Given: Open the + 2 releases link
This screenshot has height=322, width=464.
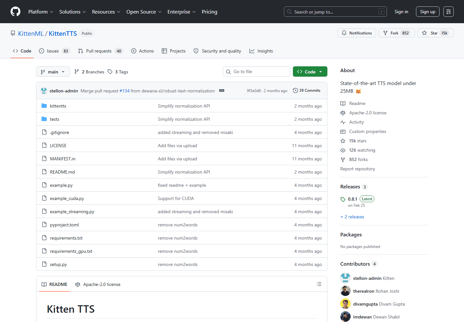Looking at the screenshot, I should (352, 217).
